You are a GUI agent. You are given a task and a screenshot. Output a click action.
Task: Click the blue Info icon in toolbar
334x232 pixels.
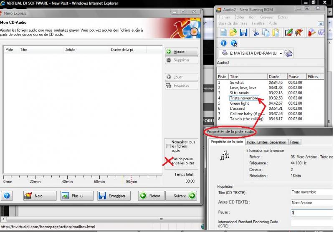pyautogui.click(x=223, y=43)
